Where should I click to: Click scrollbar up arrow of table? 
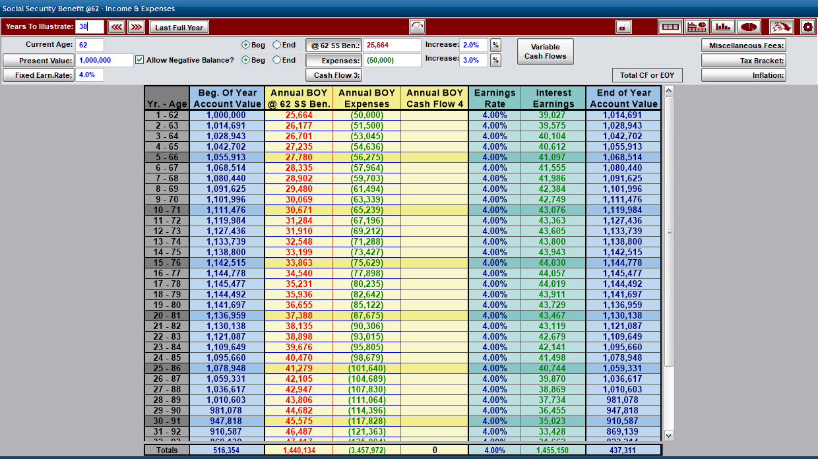tap(669, 91)
